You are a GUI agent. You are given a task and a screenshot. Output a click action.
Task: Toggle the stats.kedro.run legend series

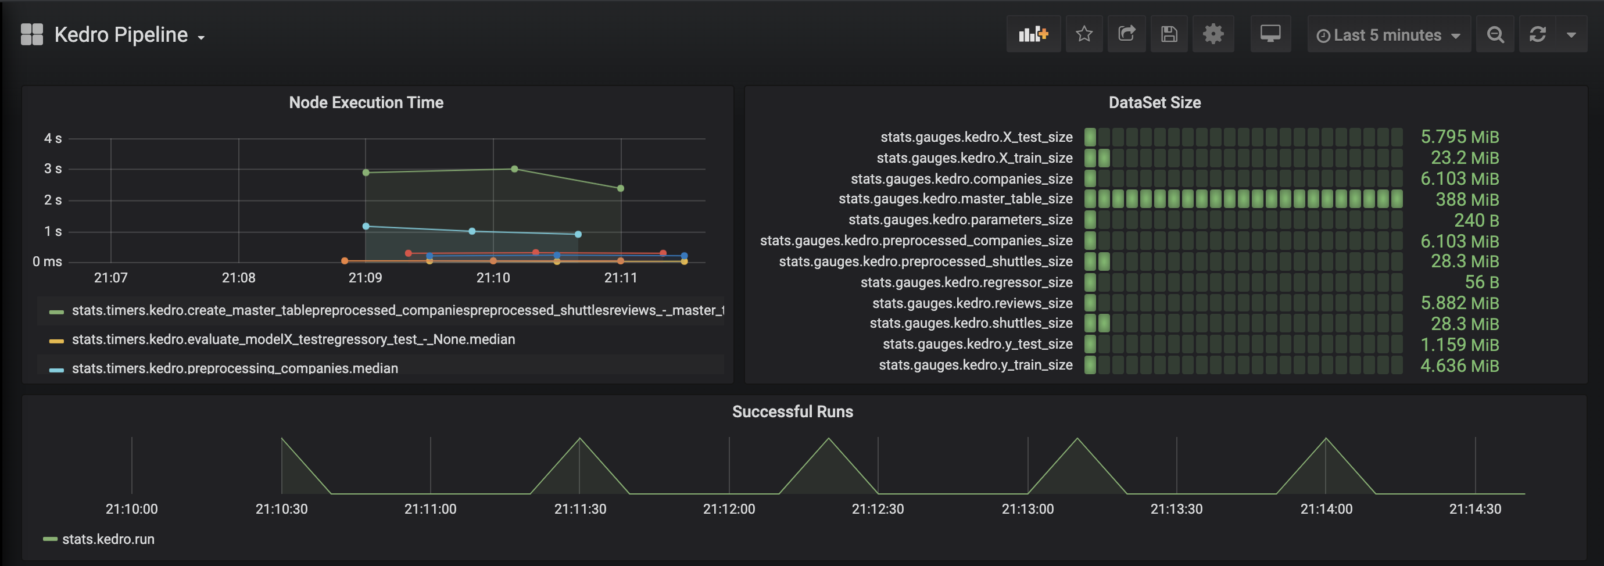(x=108, y=539)
